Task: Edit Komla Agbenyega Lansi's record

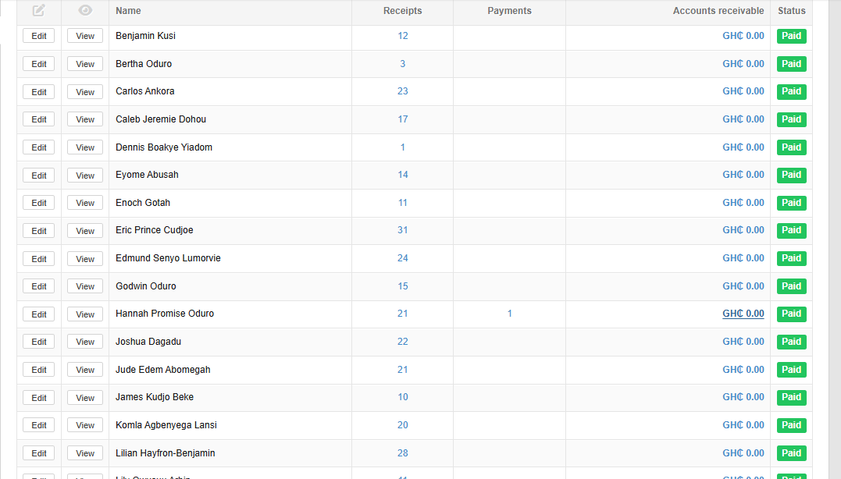Action: (x=38, y=425)
